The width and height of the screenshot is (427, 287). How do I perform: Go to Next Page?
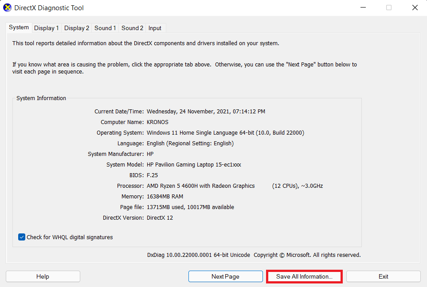click(226, 276)
